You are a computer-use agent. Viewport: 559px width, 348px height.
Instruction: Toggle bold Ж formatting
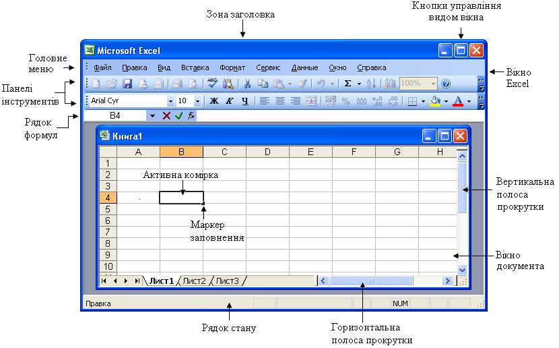click(214, 101)
